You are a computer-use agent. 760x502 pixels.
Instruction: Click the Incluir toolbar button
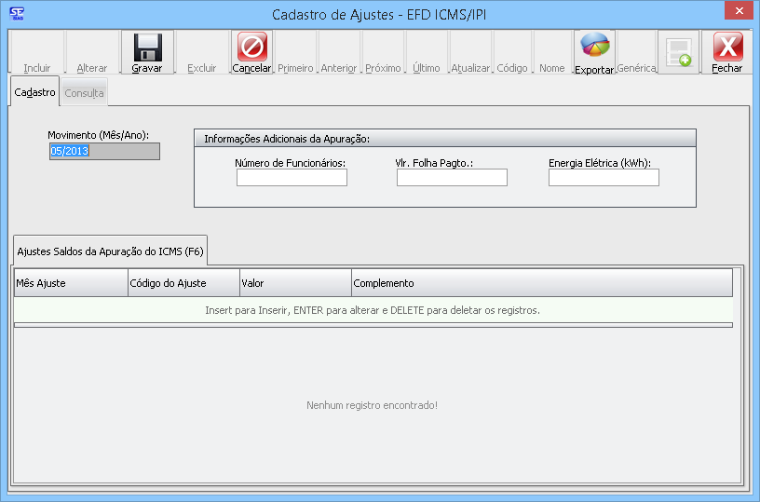(37, 52)
